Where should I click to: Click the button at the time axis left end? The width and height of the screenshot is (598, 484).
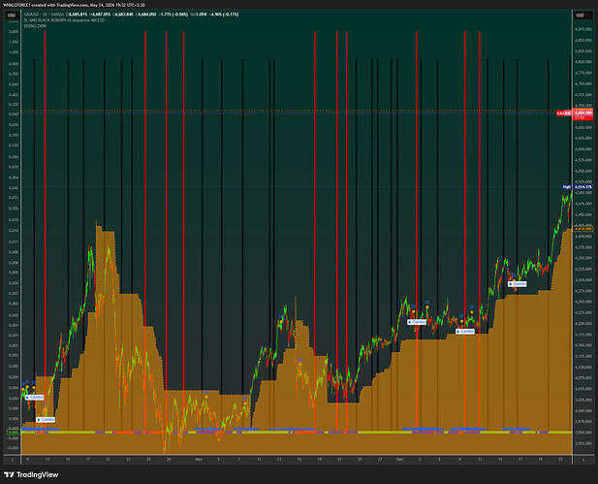tap(13, 460)
